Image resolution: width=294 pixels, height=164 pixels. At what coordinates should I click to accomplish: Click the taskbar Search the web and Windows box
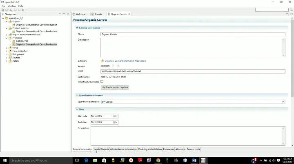(x=41, y=160)
